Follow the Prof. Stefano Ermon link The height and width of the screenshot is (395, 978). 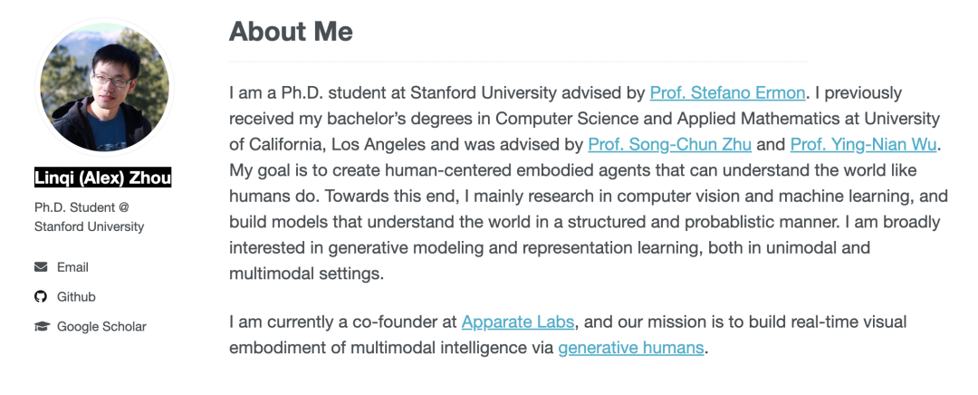(x=727, y=92)
